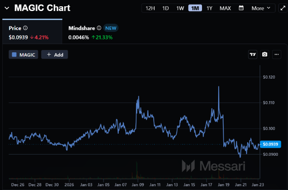
Task: Collapse the MAGIC Chart section chevron
Action: coord(6,8)
